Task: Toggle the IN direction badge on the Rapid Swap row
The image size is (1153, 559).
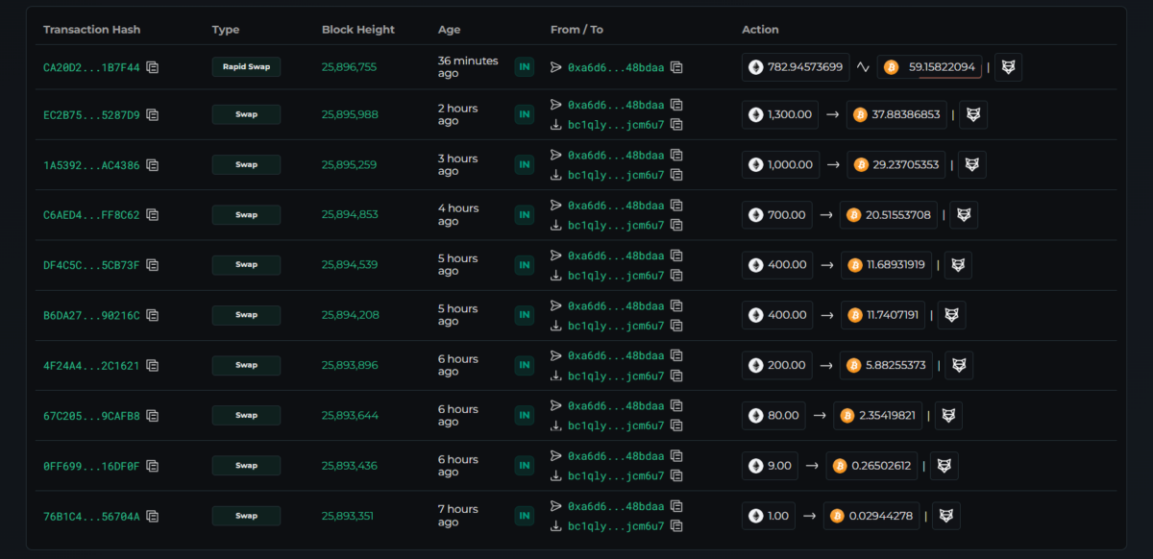Action: point(524,67)
